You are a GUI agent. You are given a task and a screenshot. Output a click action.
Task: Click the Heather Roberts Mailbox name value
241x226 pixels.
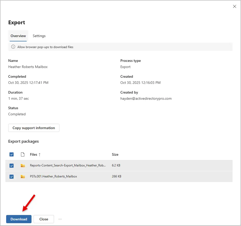click(x=28, y=67)
